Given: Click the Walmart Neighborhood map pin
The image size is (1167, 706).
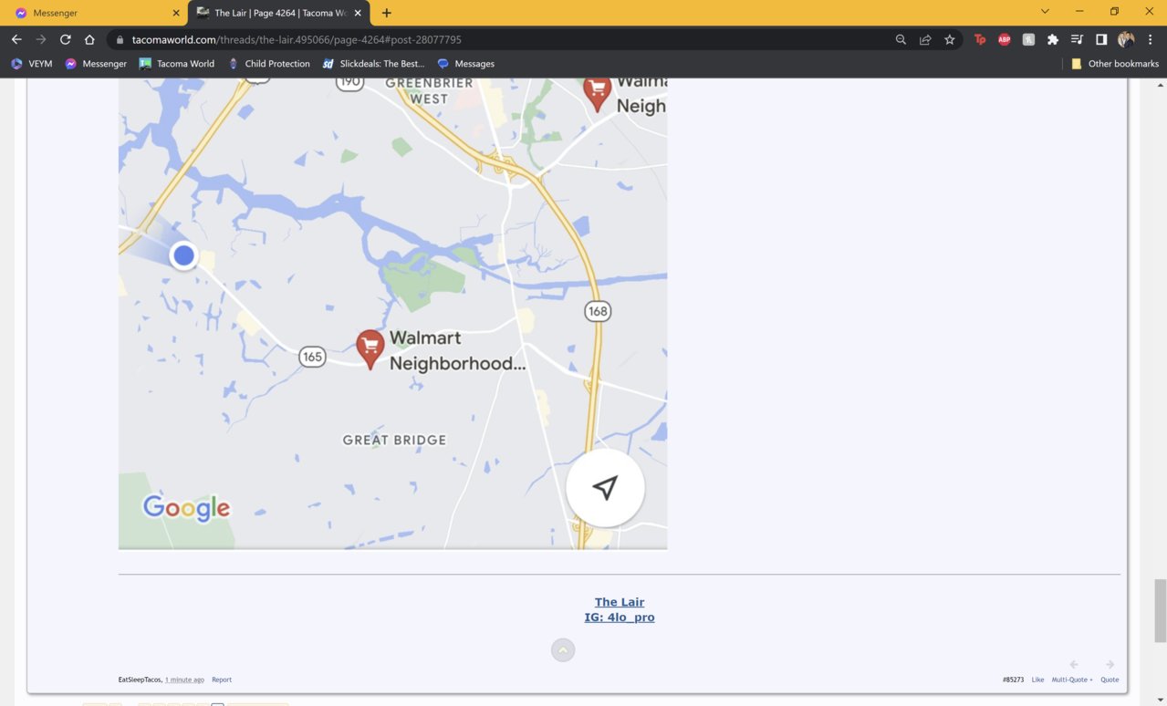Looking at the screenshot, I should pos(370,349).
